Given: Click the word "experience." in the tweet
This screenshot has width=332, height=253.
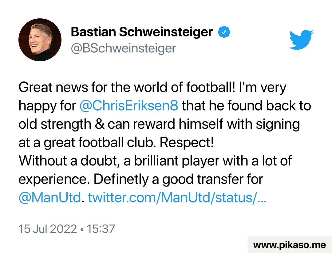Looking at the screenshot, I should tap(54, 179).
